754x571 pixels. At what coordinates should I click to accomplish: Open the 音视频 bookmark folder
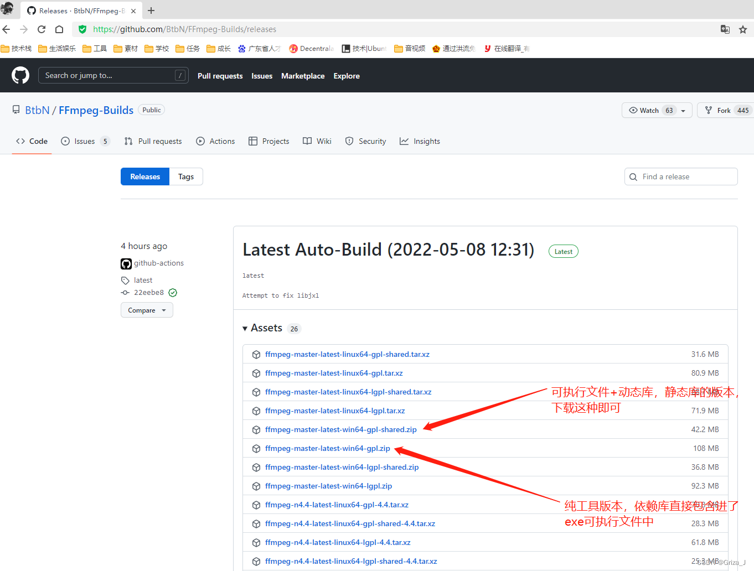[x=410, y=49]
